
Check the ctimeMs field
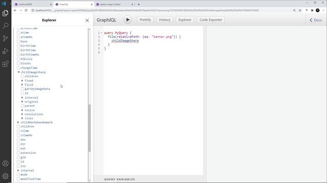click(18, 135)
